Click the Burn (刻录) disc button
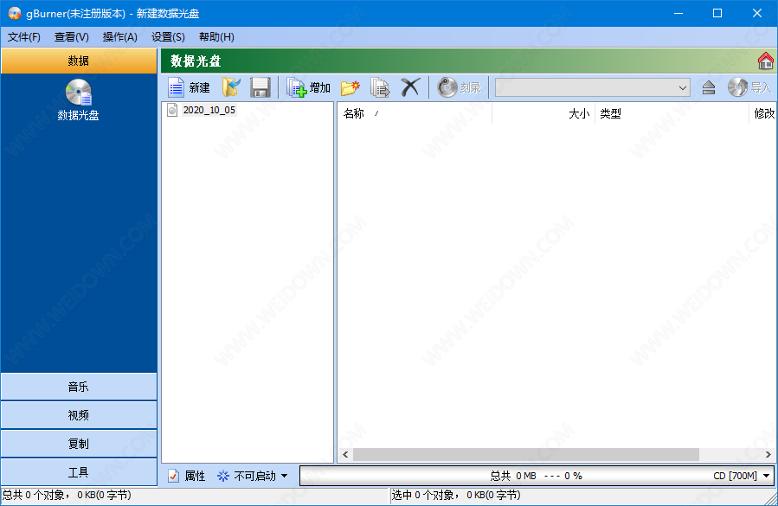Viewport: 778px width, 506px height. (x=460, y=88)
